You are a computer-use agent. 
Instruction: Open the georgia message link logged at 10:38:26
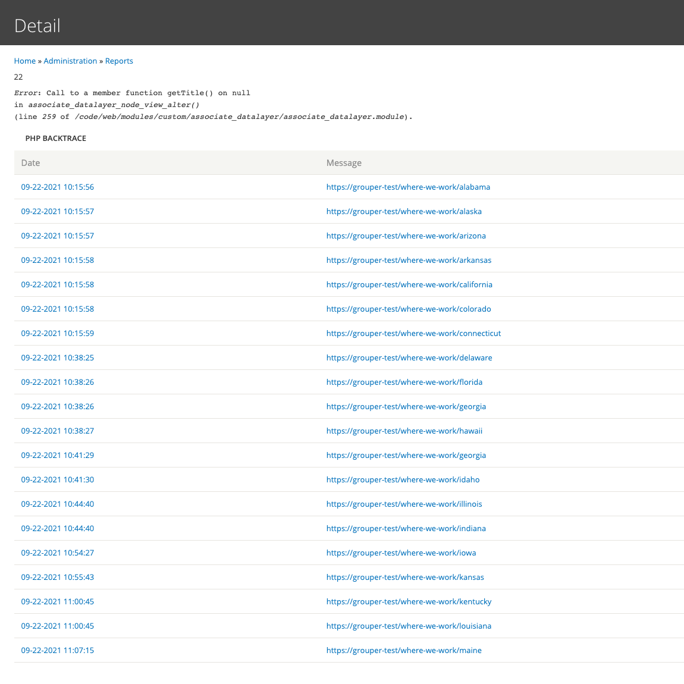tap(406, 407)
